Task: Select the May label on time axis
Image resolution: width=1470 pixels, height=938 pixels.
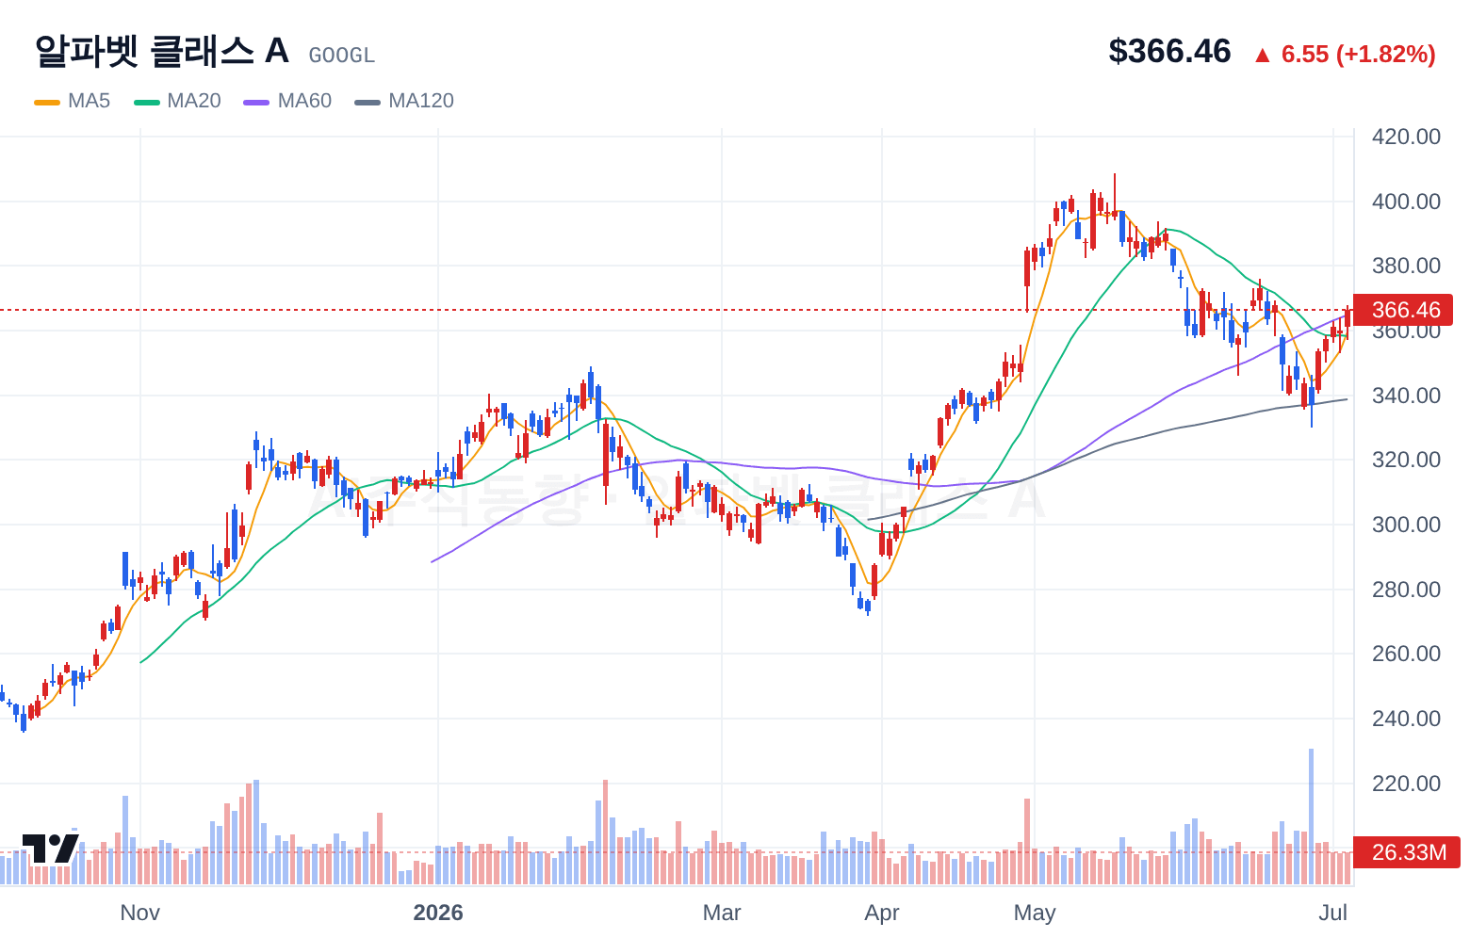Action: (x=1035, y=913)
